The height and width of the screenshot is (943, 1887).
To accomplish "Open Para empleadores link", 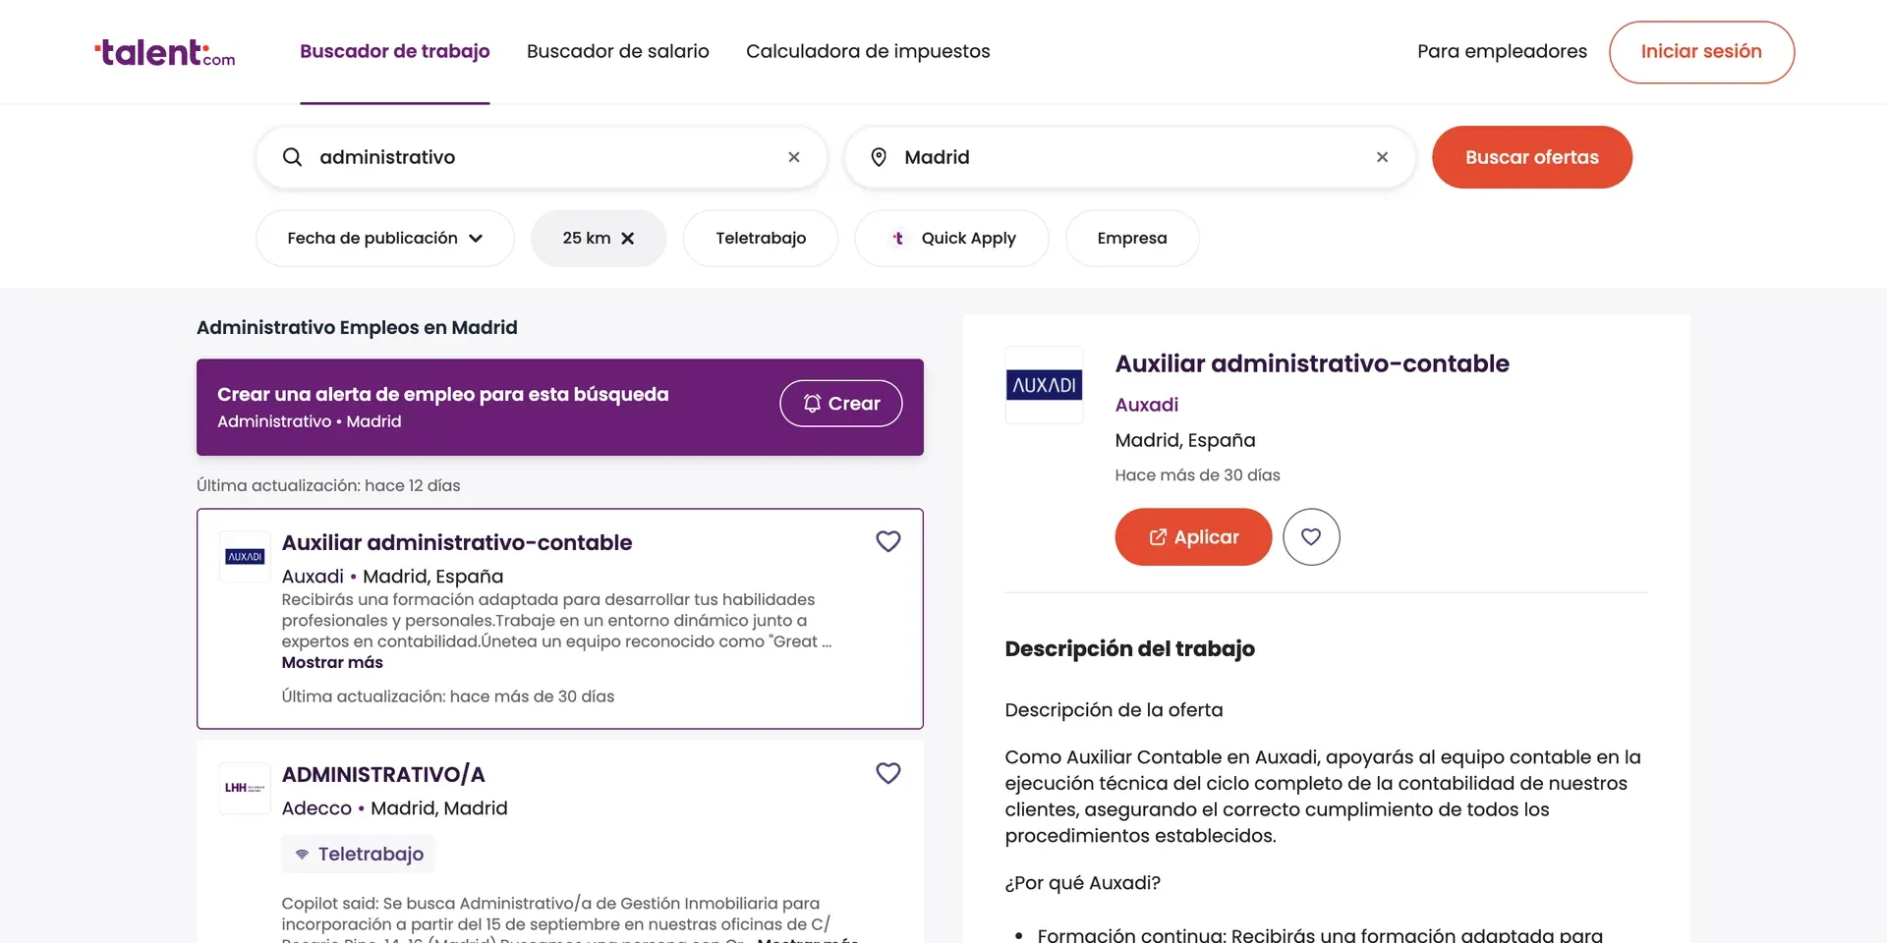I will 1502,51.
